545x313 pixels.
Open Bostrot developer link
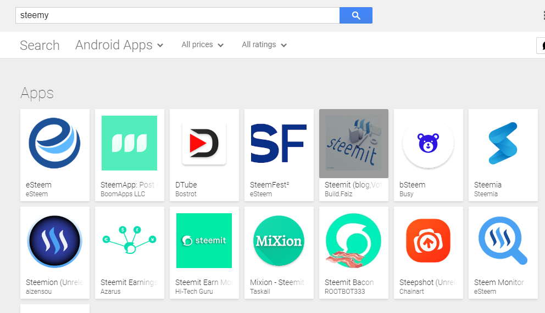pos(186,194)
